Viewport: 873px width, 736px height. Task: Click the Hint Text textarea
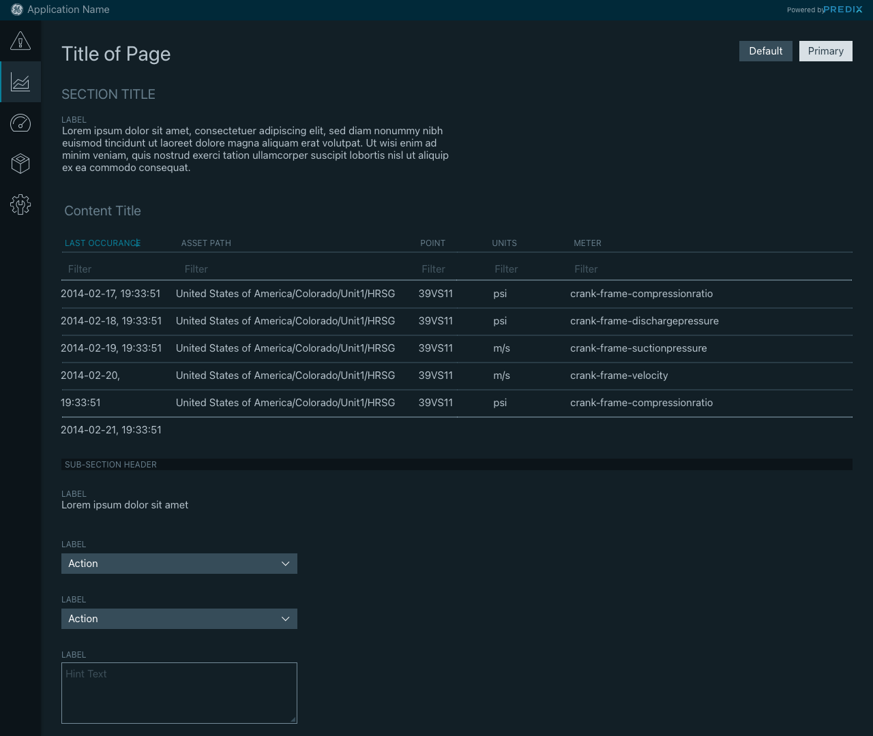pos(179,692)
